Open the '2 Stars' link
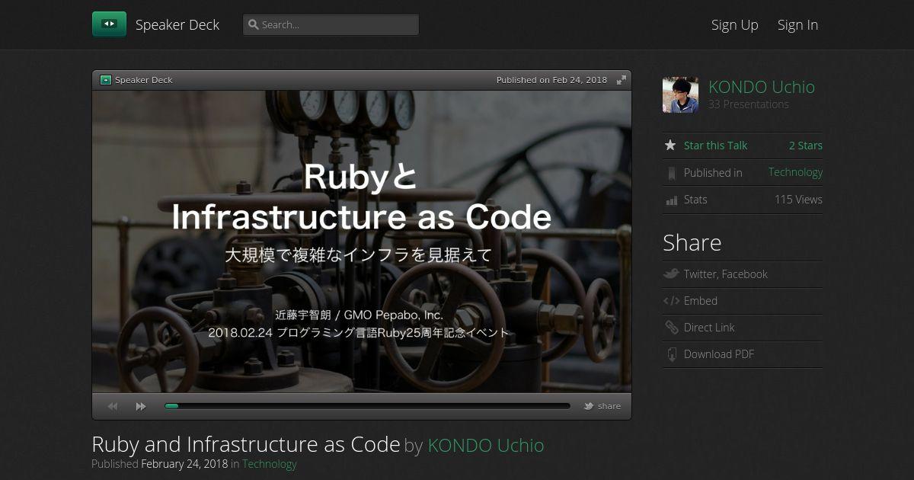 pyautogui.click(x=806, y=146)
